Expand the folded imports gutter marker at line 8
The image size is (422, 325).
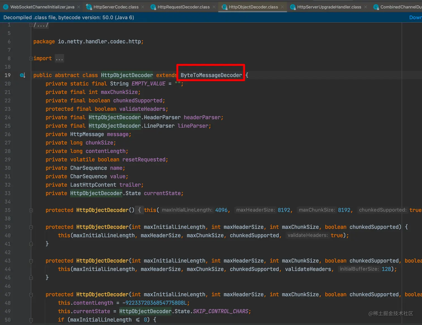pyautogui.click(x=31, y=59)
